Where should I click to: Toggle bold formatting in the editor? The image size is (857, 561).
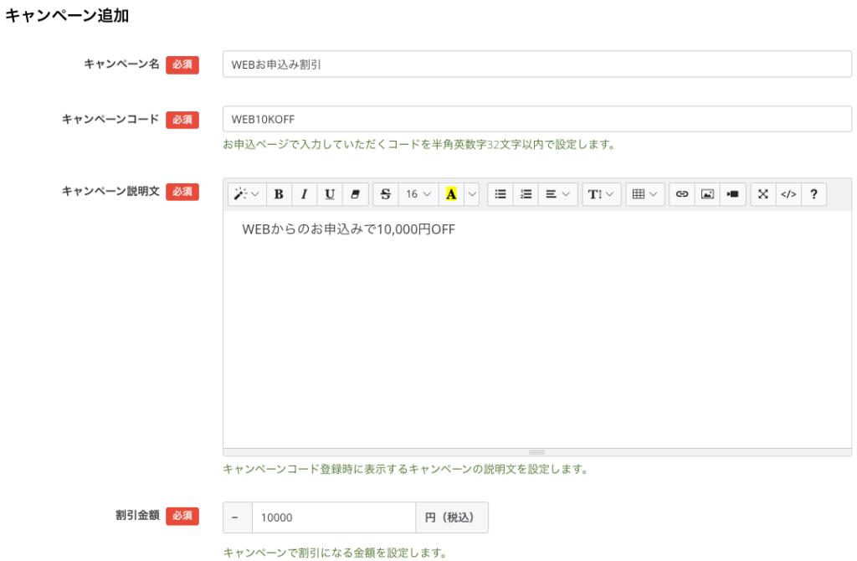coord(279,194)
